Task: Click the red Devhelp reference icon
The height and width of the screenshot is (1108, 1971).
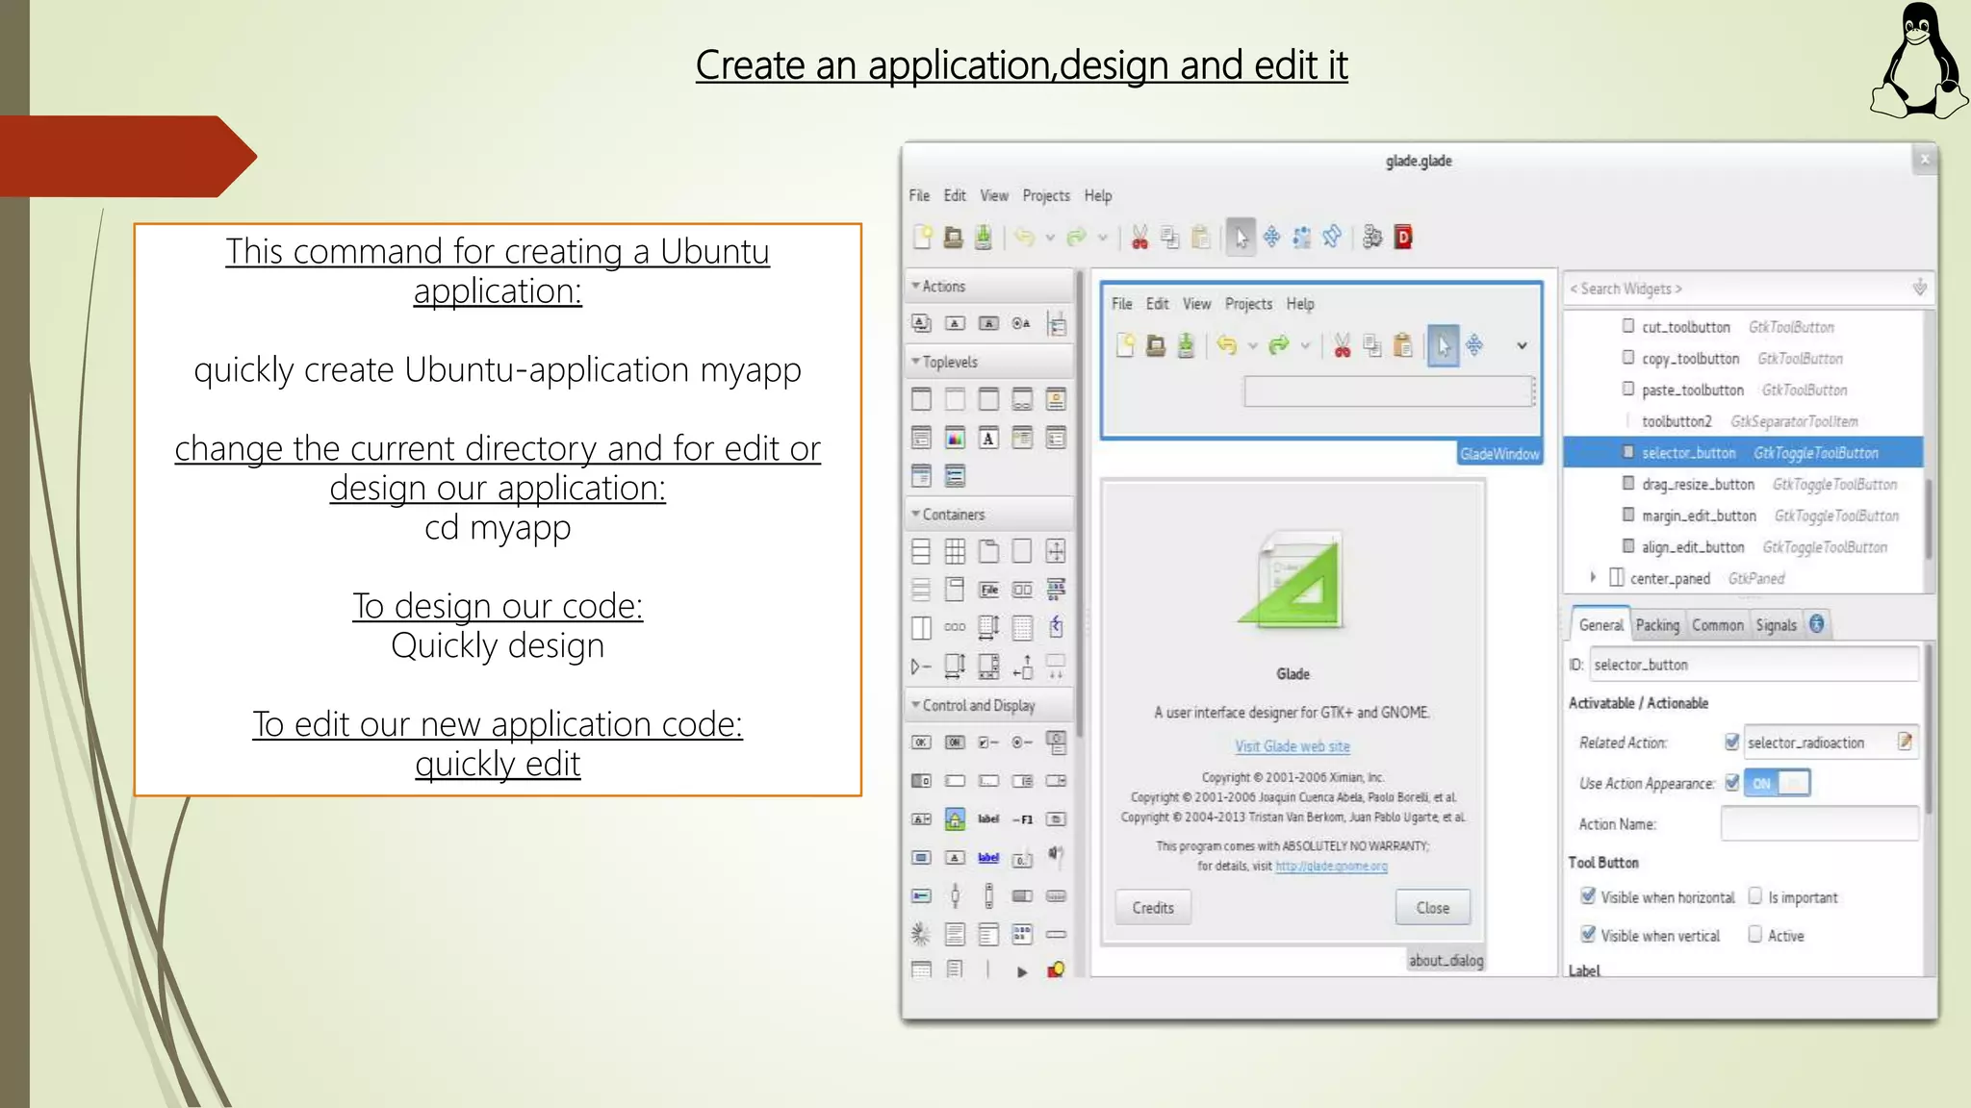Action: [x=1403, y=237]
